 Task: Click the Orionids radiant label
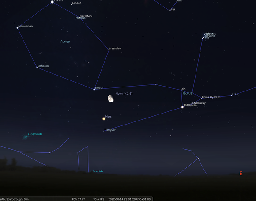click(98, 171)
